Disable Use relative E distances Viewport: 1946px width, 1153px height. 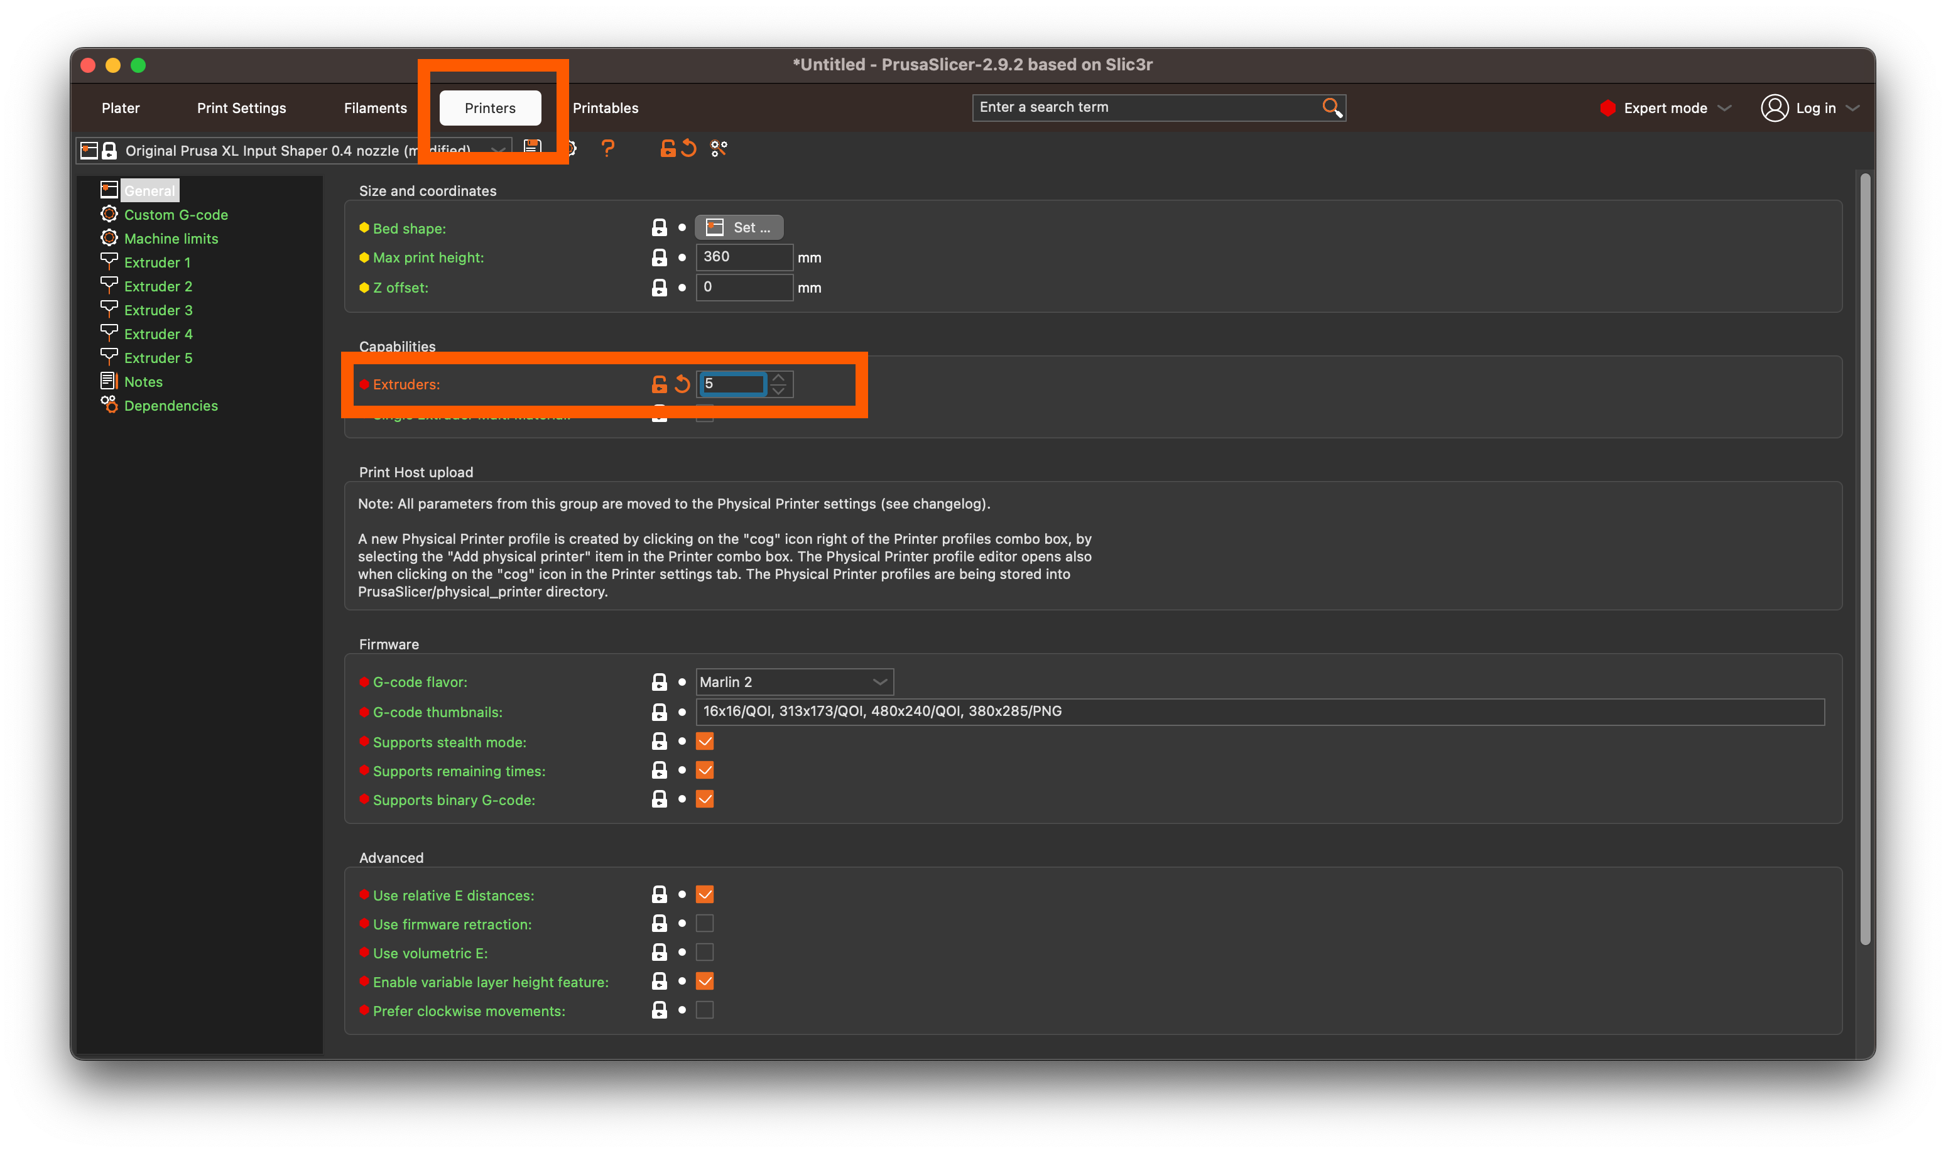pyautogui.click(x=705, y=894)
